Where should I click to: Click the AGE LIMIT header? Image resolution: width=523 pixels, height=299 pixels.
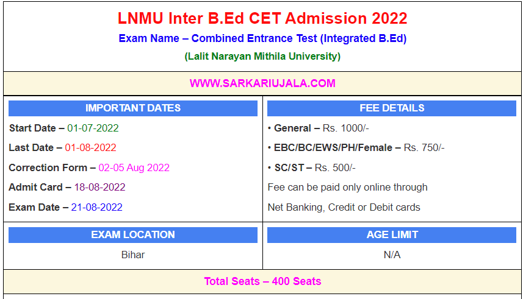coord(392,235)
